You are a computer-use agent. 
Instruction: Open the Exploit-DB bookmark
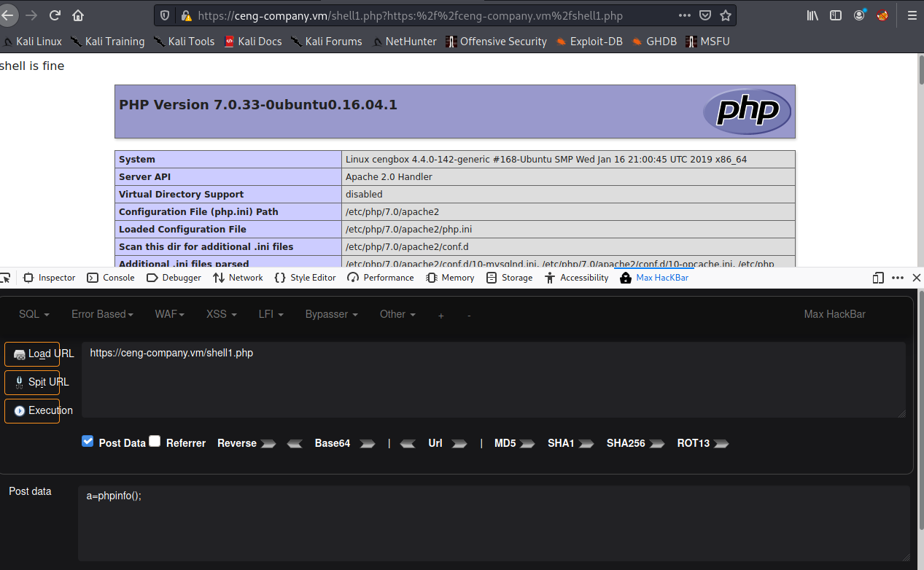(589, 42)
